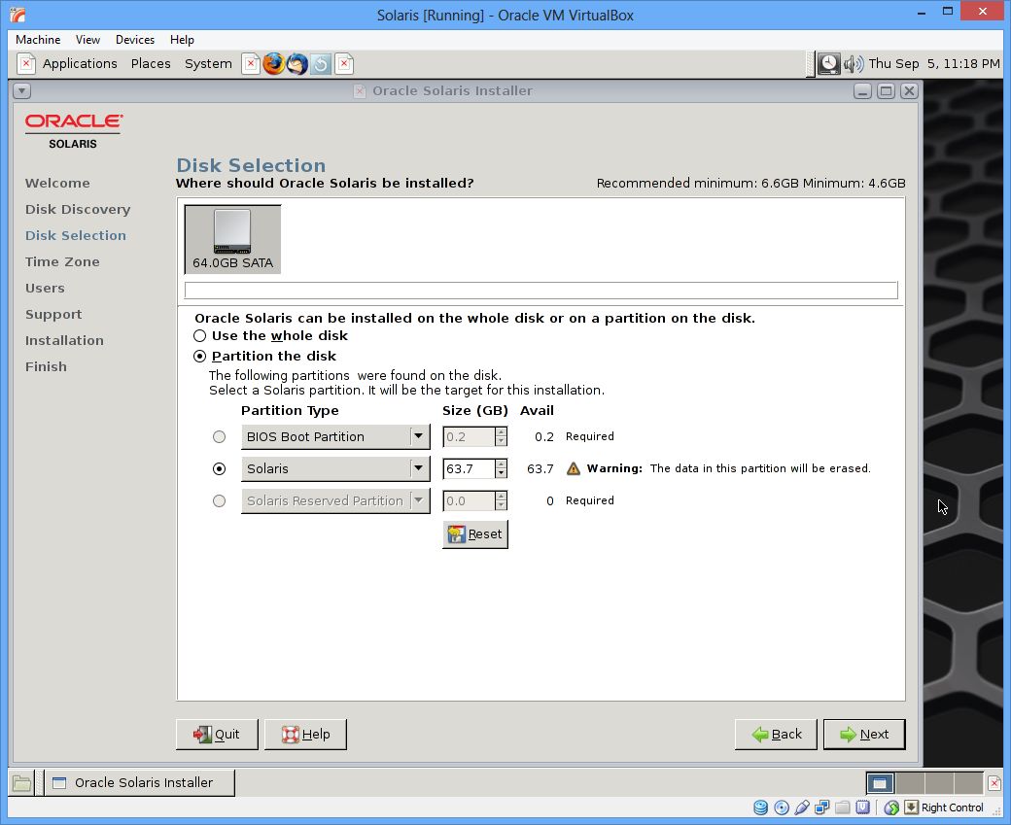Click VirtualBox CPU virtualization status icon
This screenshot has height=825, width=1011.
pos(862,808)
